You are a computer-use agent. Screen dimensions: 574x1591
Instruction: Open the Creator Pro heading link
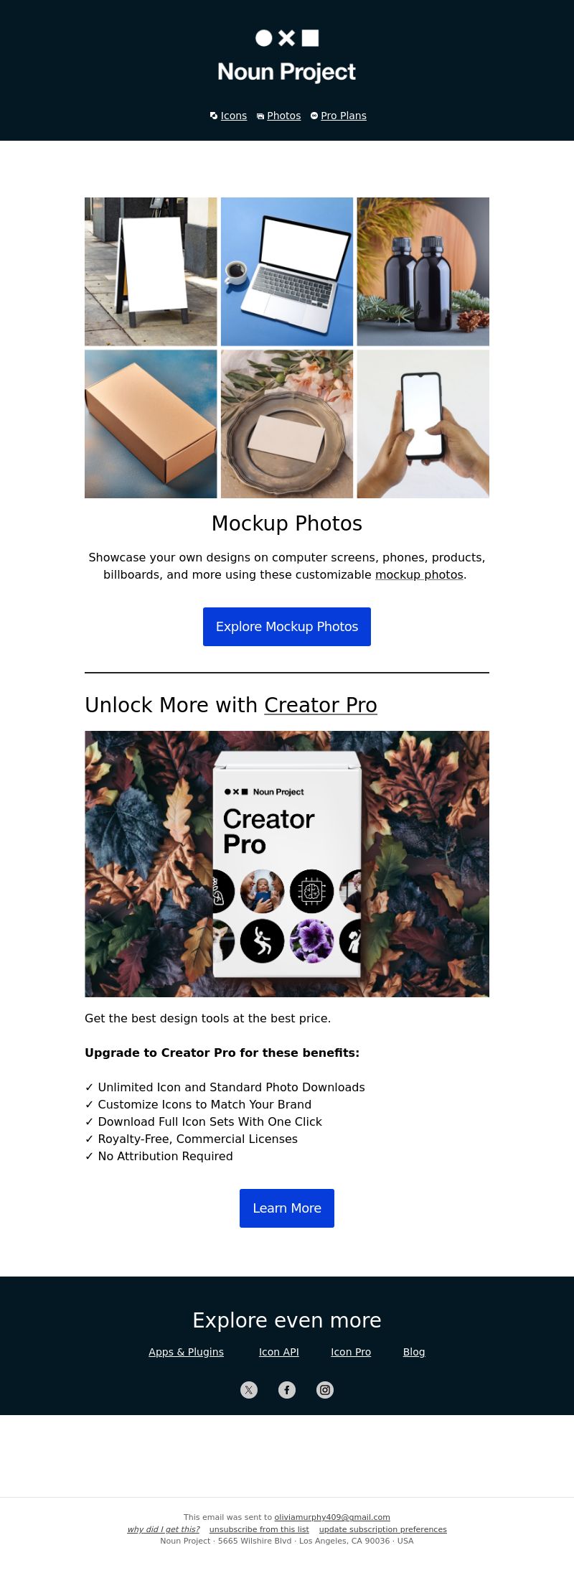pyautogui.click(x=321, y=705)
